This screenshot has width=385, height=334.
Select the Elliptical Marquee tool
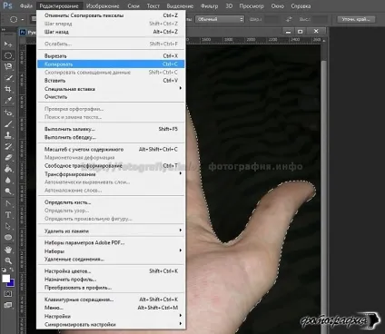[8, 55]
